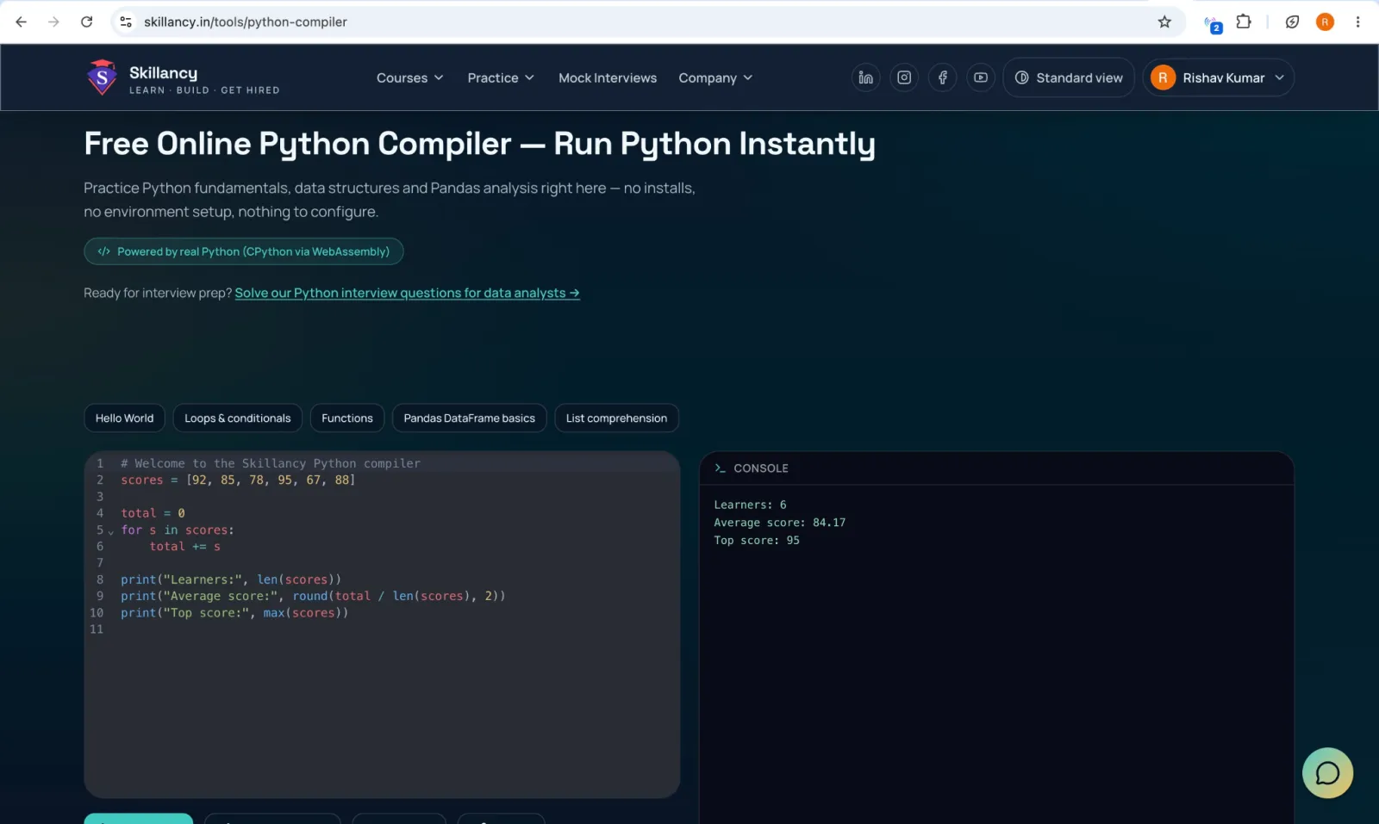View site information icon in address bar
Screen dimensions: 1379x824
pyautogui.click(x=126, y=22)
